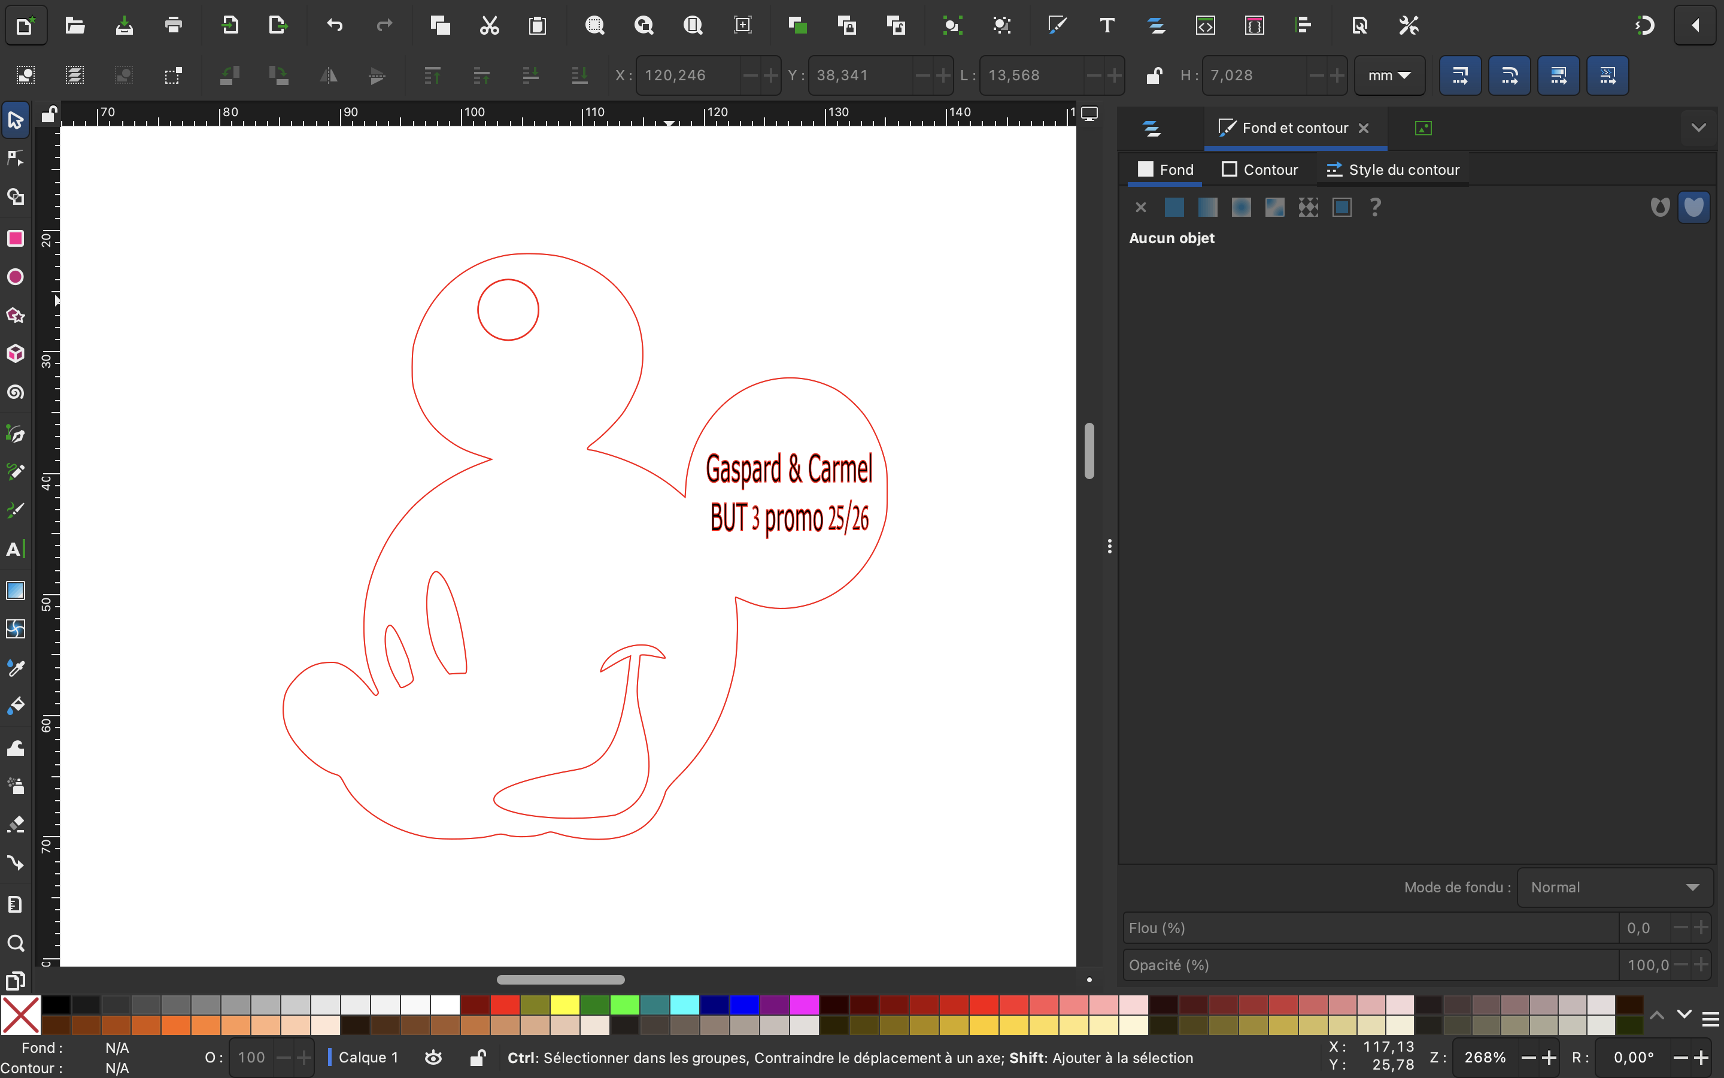Select the Rectangle tool
This screenshot has width=1724, height=1078.
tap(16, 238)
